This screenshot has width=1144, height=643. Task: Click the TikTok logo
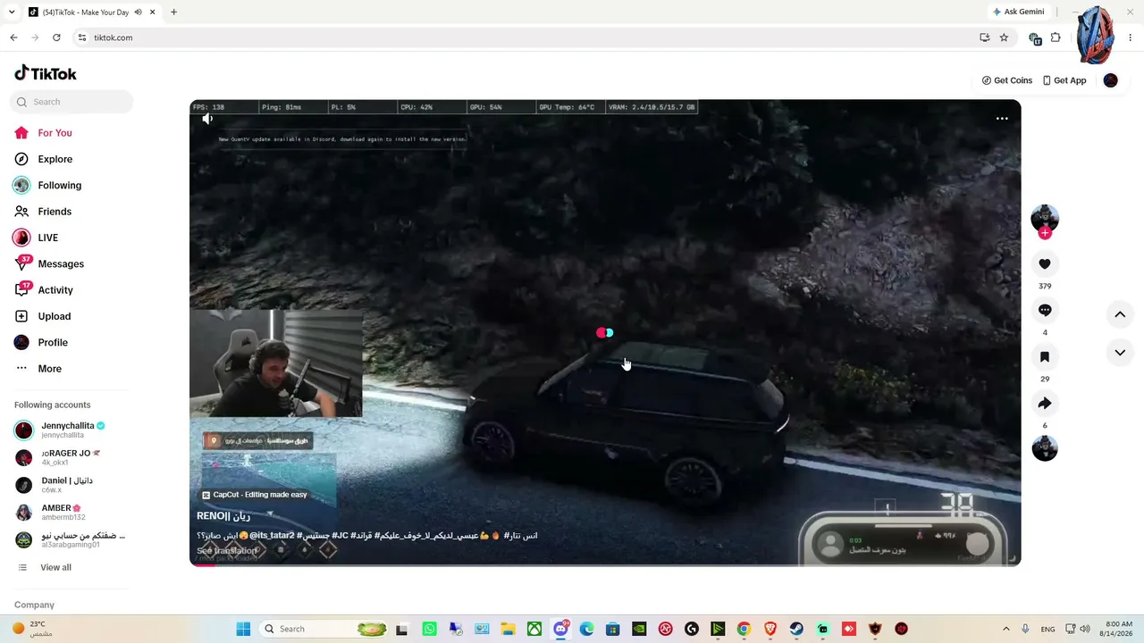tap(46, 73)
